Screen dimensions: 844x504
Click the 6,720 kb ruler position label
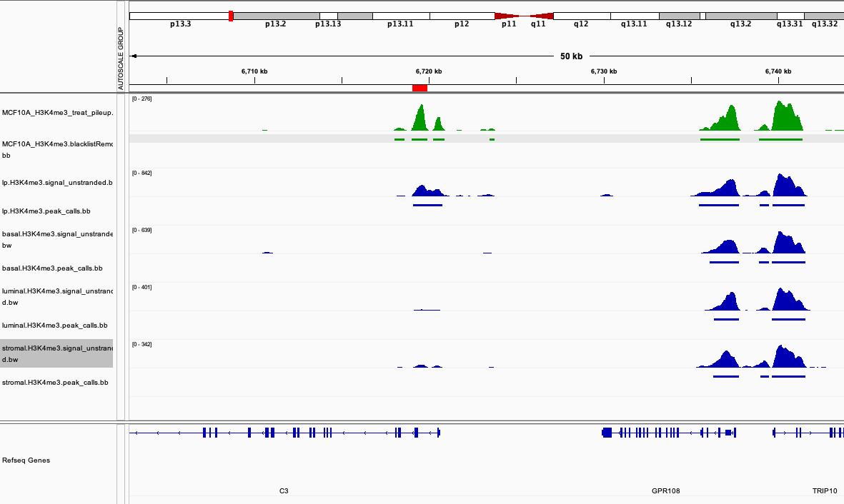tap(429, 71)
